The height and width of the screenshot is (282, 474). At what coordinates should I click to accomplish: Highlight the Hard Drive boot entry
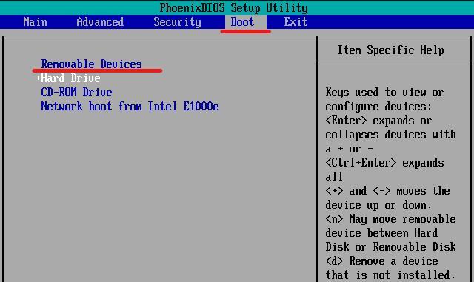coord(70,78)
